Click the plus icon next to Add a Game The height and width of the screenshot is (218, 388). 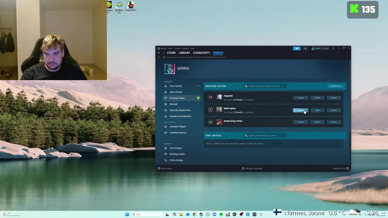tap(159, 168)
